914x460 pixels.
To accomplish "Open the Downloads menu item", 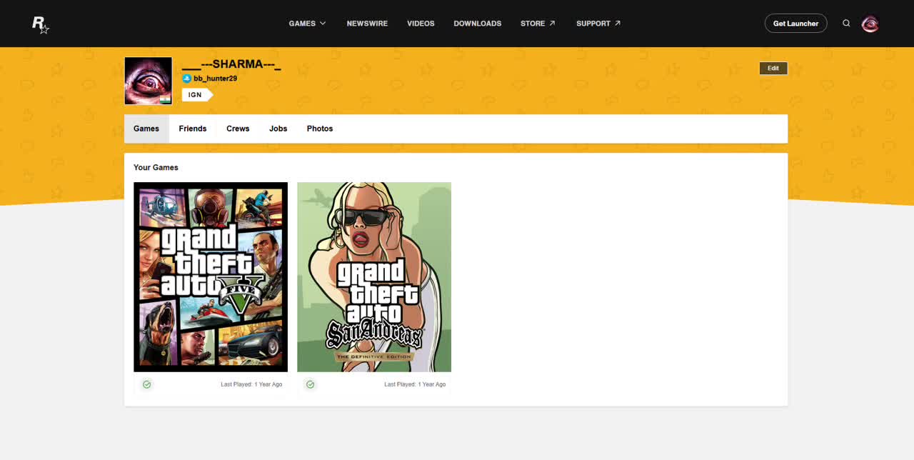I will [477, 24].
